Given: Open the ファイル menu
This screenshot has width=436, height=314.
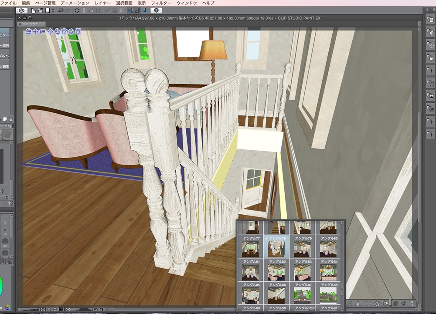Looking at the screenshot, I should click(x=8, y=3).
